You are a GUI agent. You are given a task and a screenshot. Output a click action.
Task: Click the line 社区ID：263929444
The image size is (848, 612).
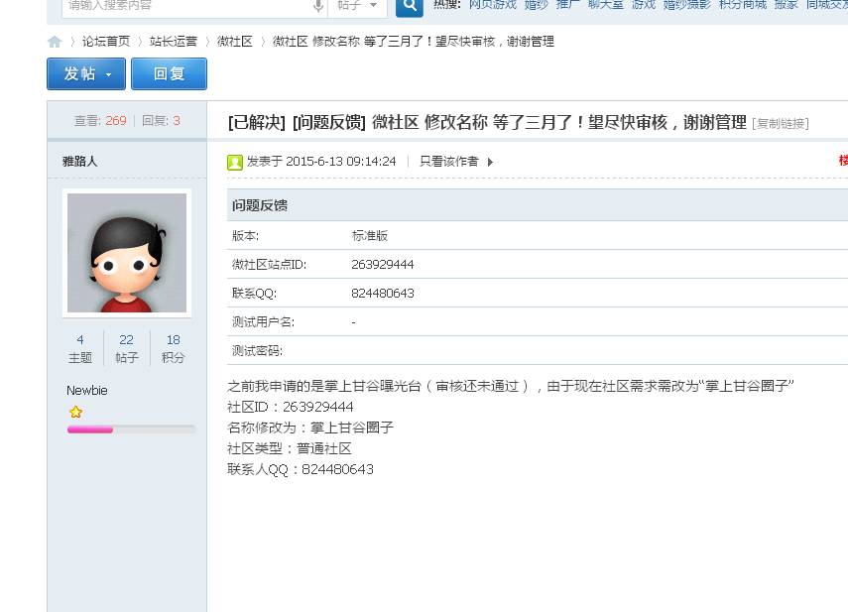tap(291, 407)
